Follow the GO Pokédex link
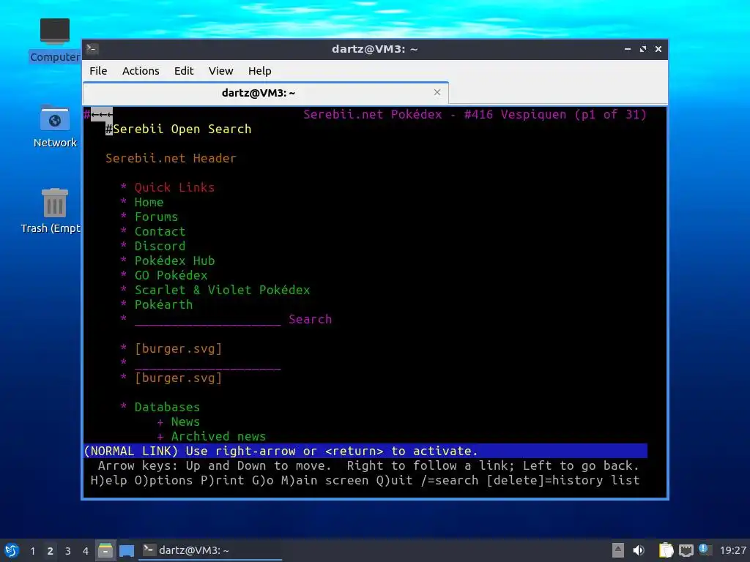This screenshot has height=562, width=750. click(171, 275)
